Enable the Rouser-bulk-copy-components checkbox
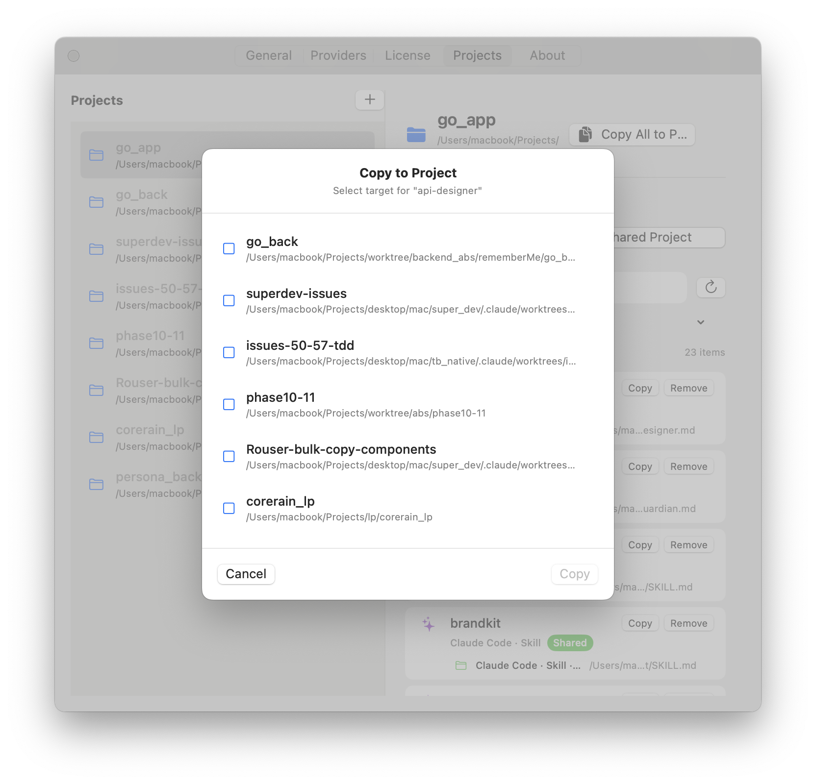 [229, 456]
